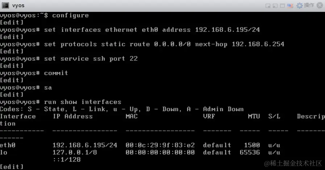
Task: Click the 'default' VRF in lo row
Action: tap(217, 152)
